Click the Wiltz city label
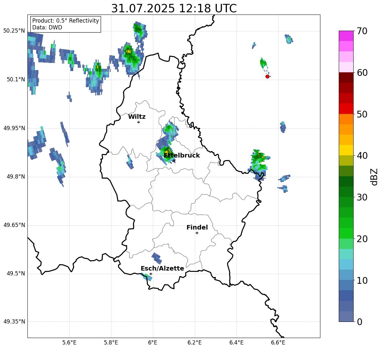The width and height of the screenshot is (382, 349). (x=137, y=117)
